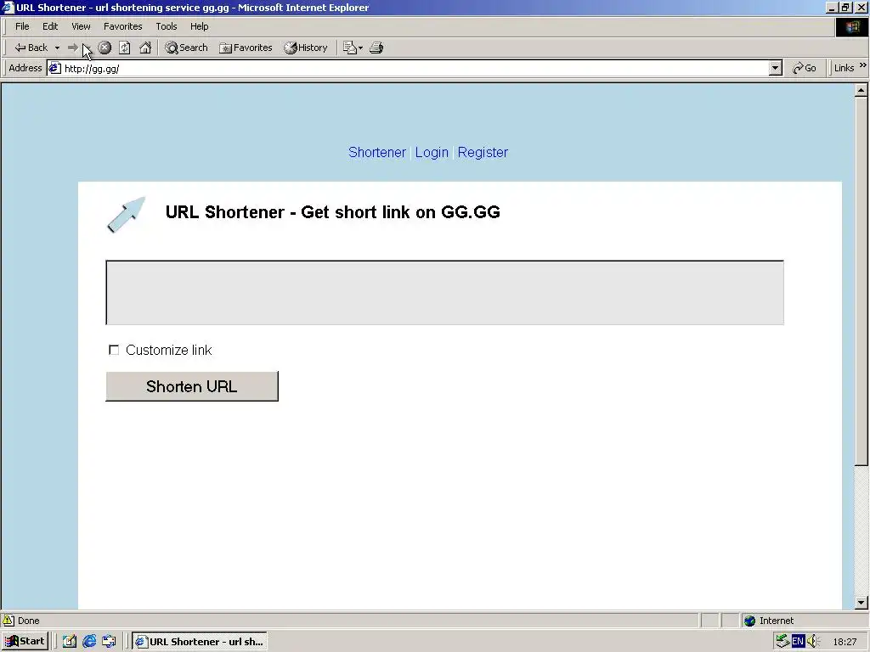The width and height of the screenshot is (870, 652).
Task: Click the Mail toolbar icon
Action: 353,48
